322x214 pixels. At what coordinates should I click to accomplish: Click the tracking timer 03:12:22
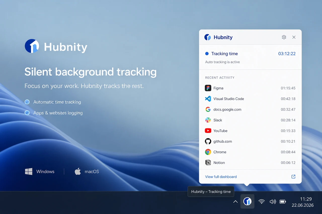pos(287,54)
